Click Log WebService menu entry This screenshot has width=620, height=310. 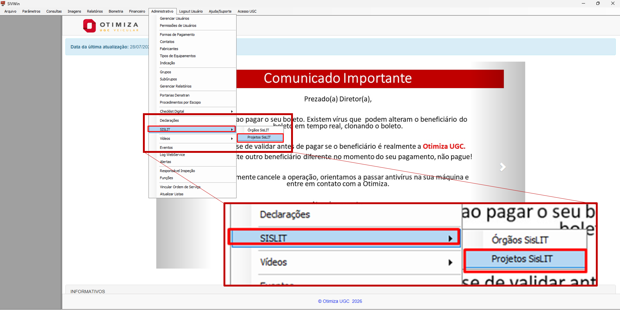click(172, 155)
